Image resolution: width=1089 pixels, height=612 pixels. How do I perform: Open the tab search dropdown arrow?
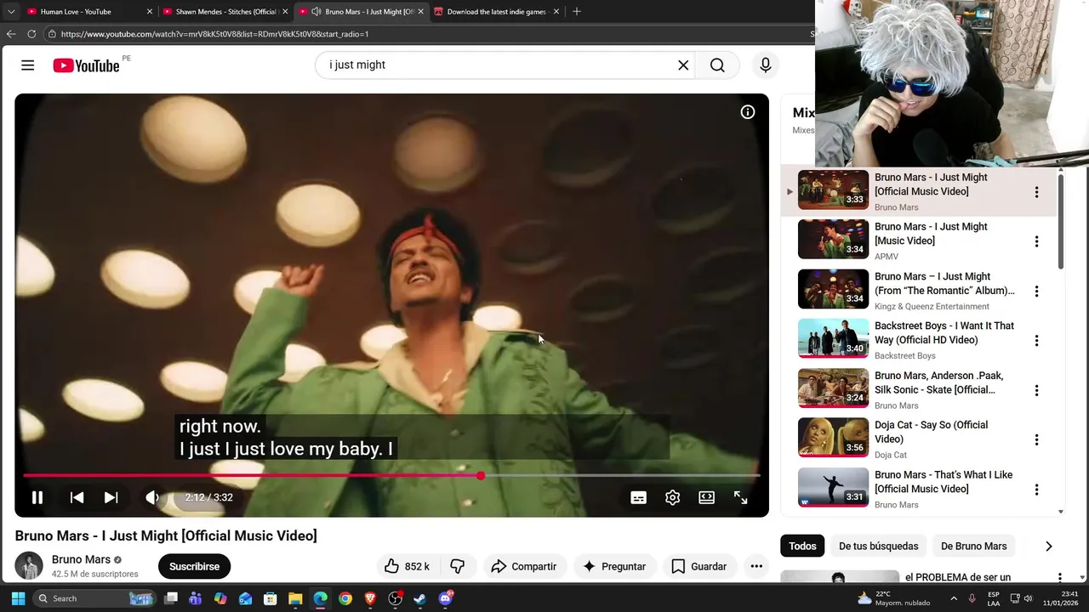coord(11,12)
